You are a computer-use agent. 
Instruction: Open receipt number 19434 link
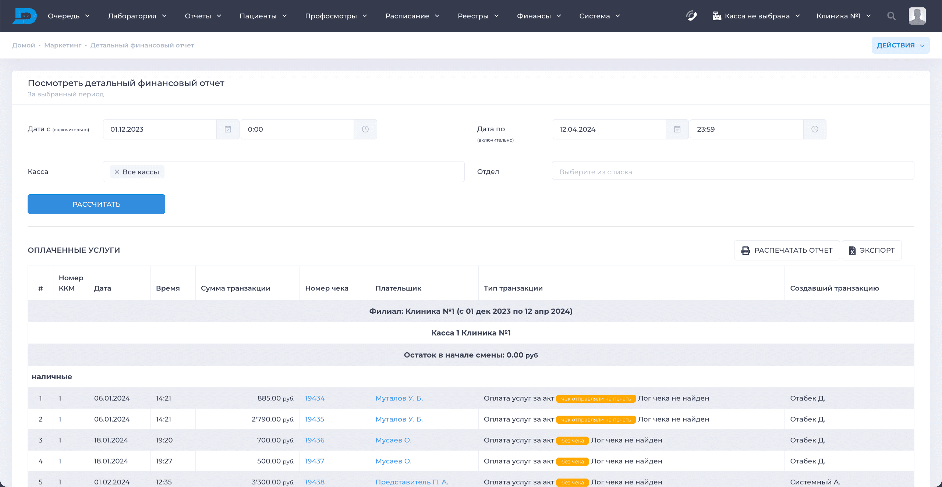315,398
